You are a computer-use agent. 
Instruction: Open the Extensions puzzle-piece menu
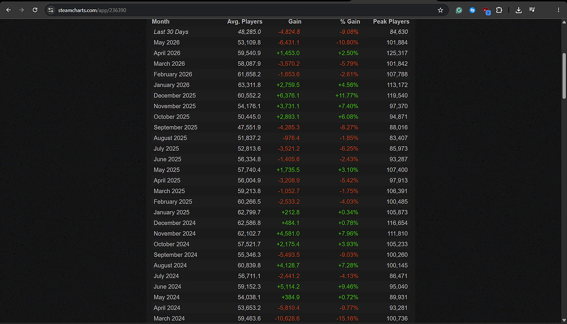pyautogui.click(x=499, y=10)
